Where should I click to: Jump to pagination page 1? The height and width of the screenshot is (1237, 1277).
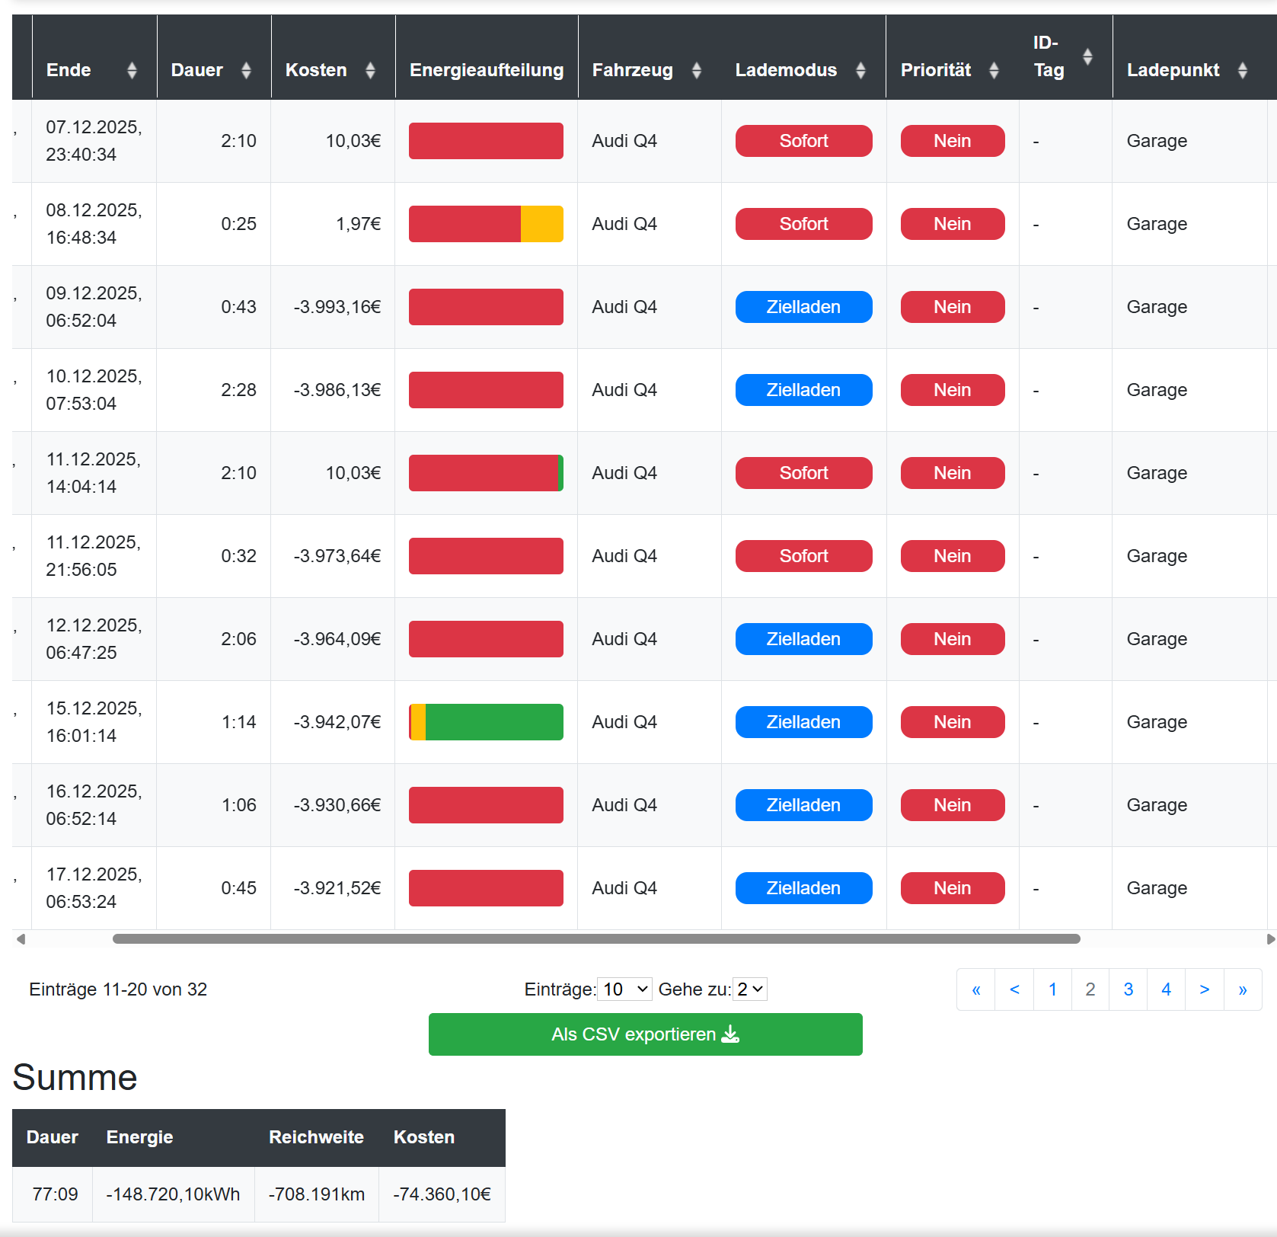pyautogui.click(x=1052, y=989)
